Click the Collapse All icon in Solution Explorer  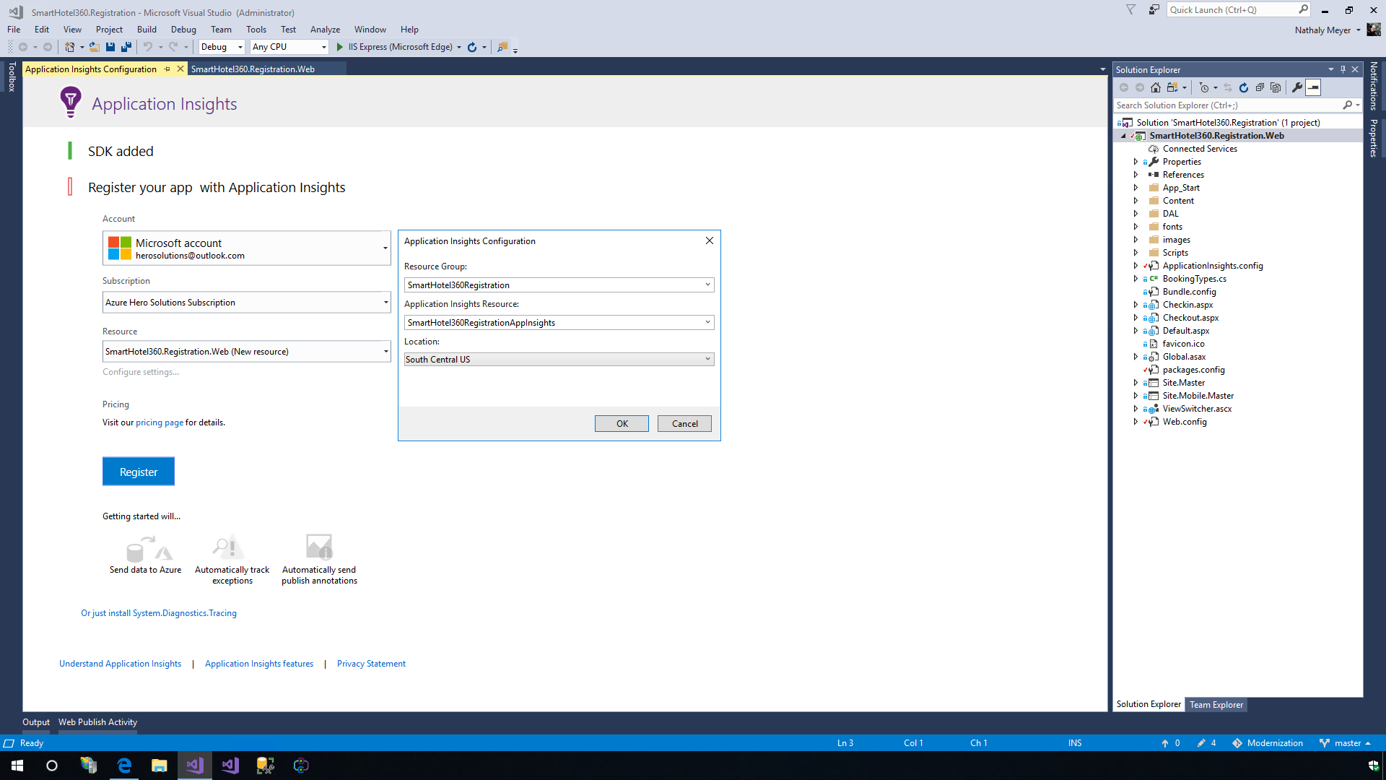point(1260,87)
